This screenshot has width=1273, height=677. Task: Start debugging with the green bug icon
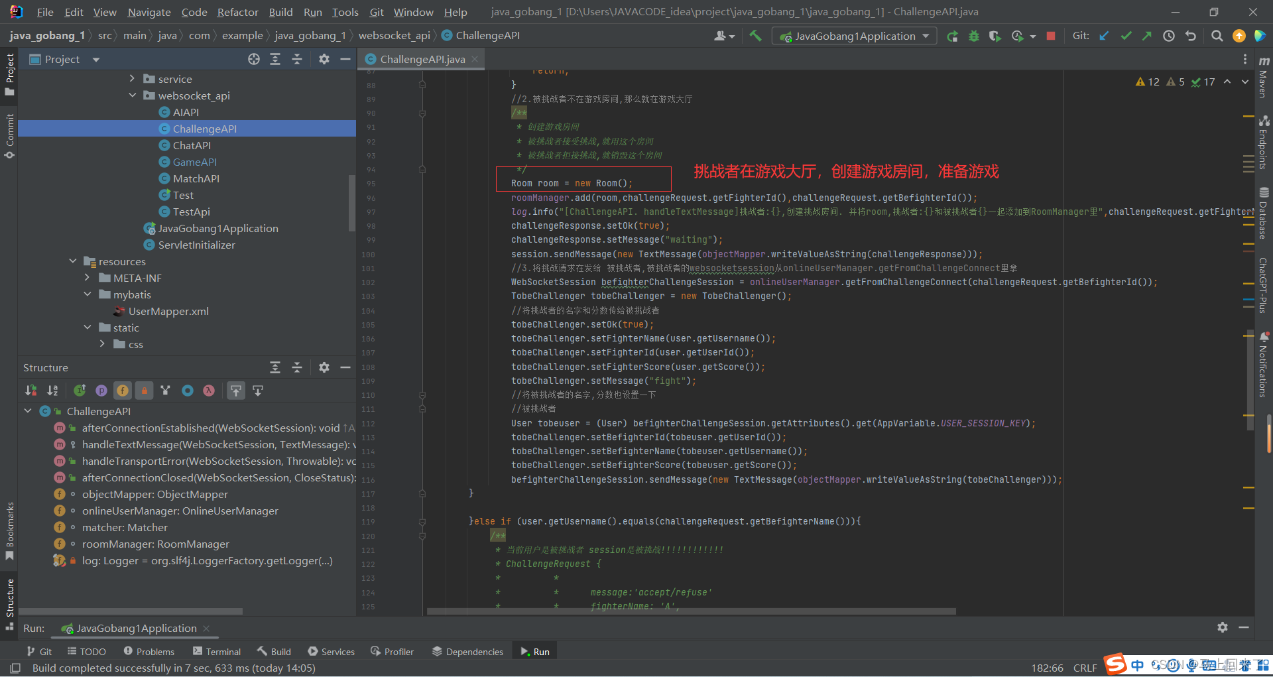tap(974, 36)
